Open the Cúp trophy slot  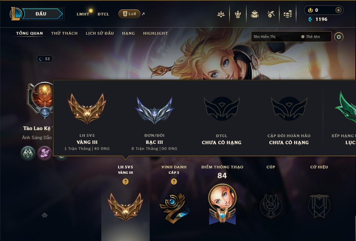point(271,206)
